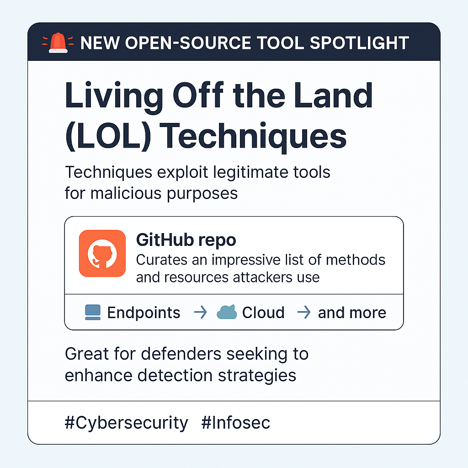The image size is (468, 468).
Task: Select the 'Endpoints' label
Action: 144,313
